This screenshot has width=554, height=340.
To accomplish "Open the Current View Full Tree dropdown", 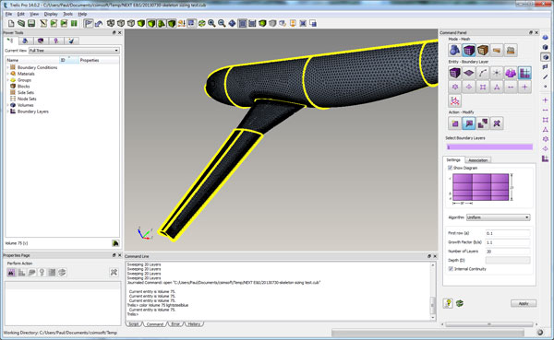I will coord(74,51).
